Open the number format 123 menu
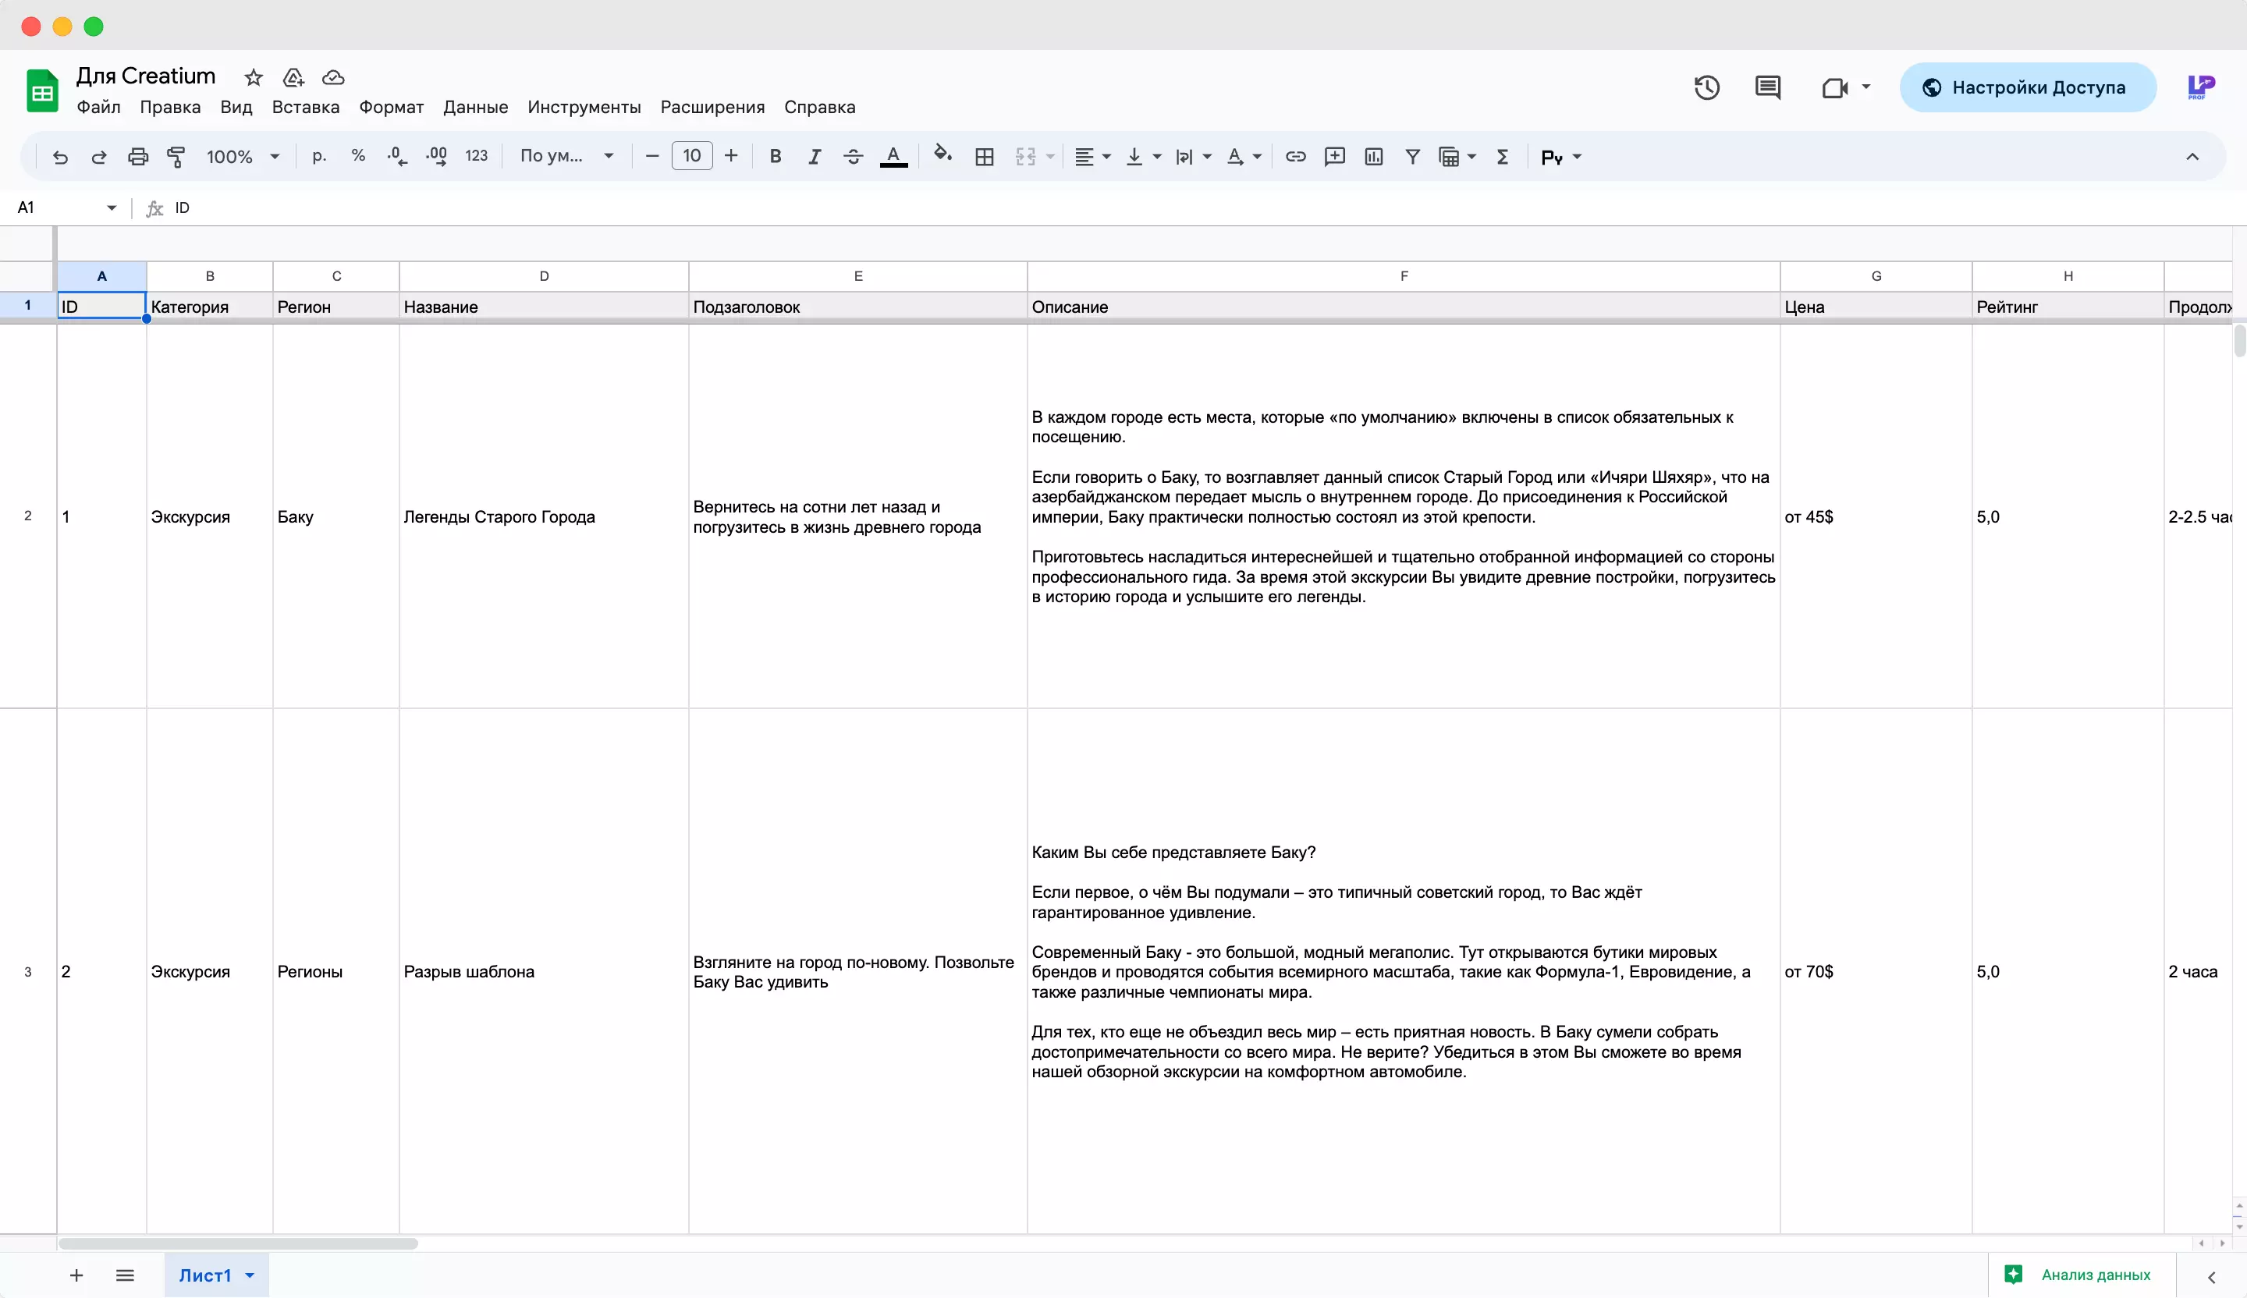The height and width of the screenshot is (1298, 2247). 476,156
